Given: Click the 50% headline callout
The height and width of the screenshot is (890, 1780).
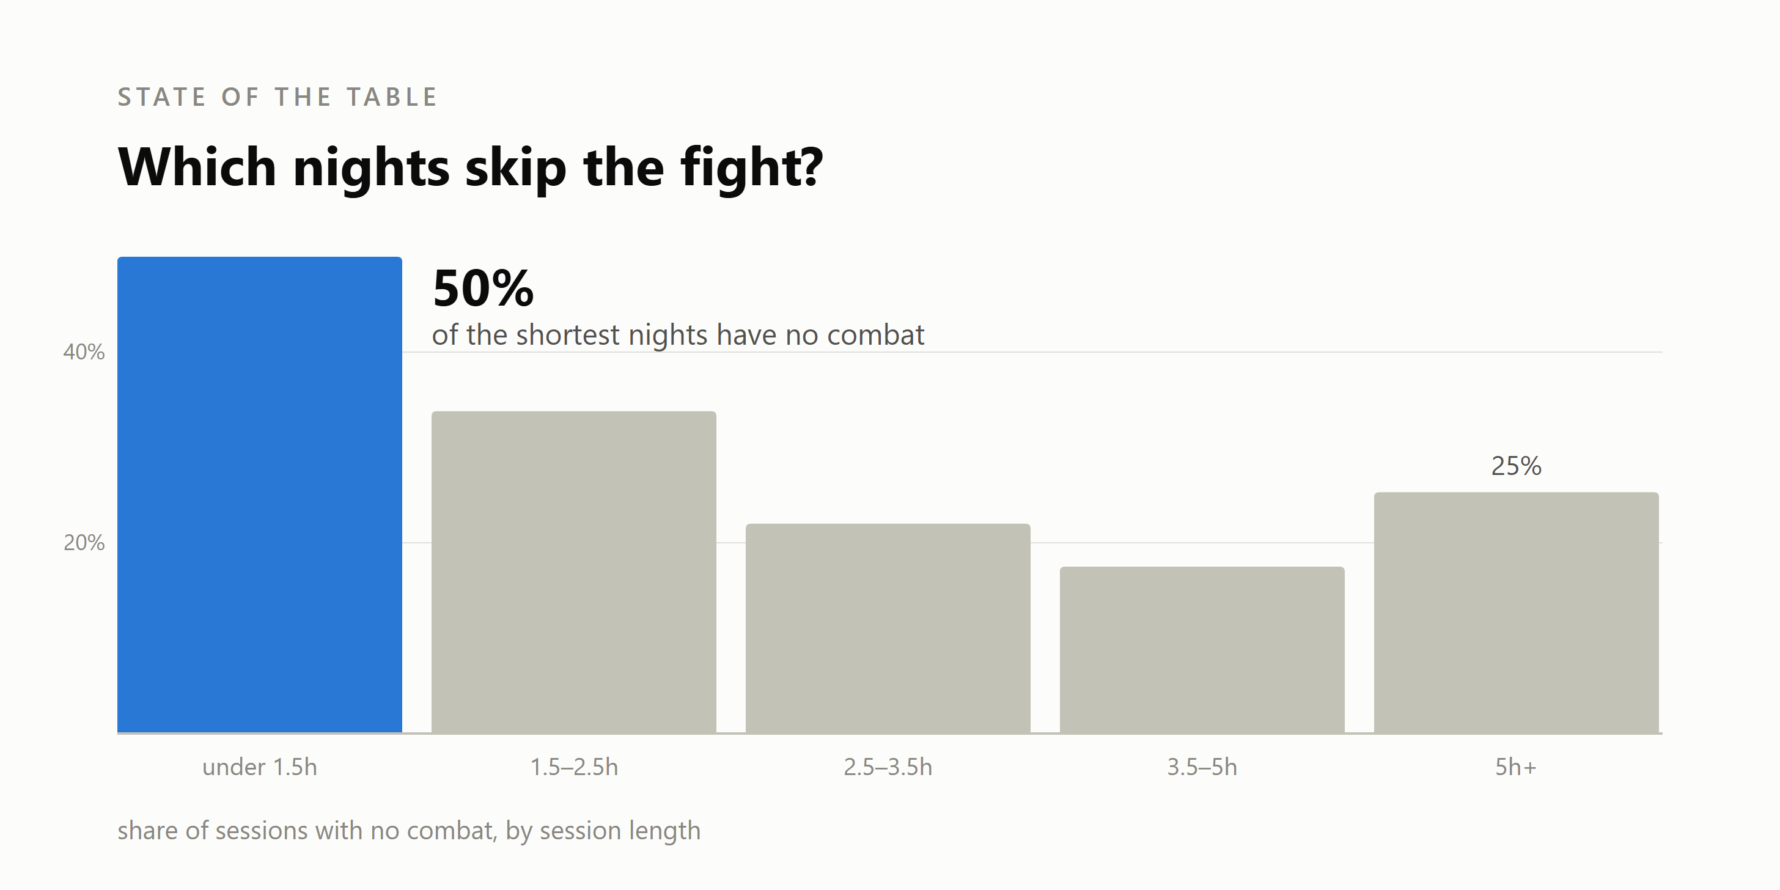Looking at the screenshot, I should click(x=483, y=288).
